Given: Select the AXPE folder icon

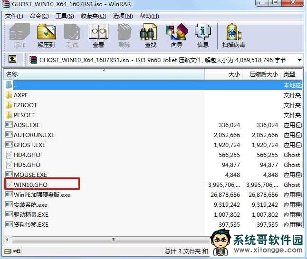Looking at the screenshot, I should pos(9,95).
